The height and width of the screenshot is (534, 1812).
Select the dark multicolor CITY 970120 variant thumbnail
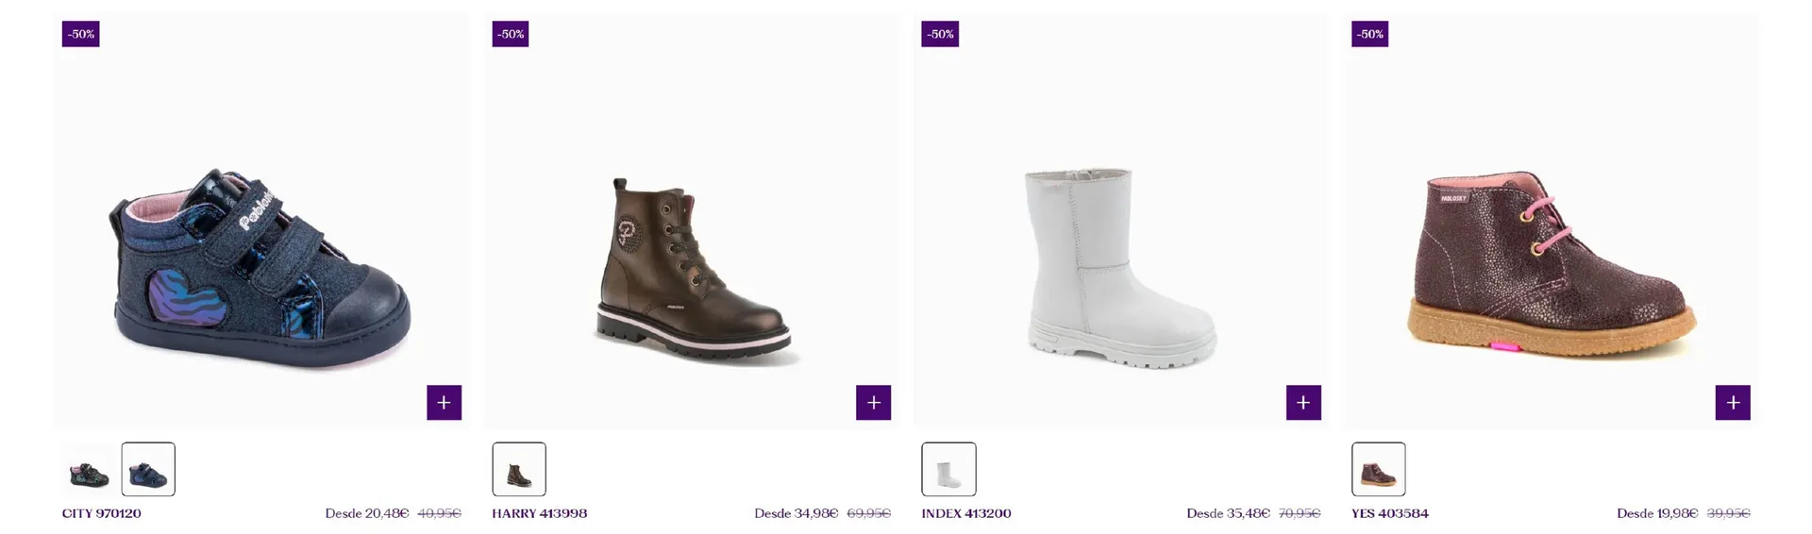[90, 469]
